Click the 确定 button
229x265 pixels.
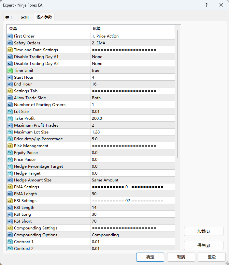coord(150,257)
